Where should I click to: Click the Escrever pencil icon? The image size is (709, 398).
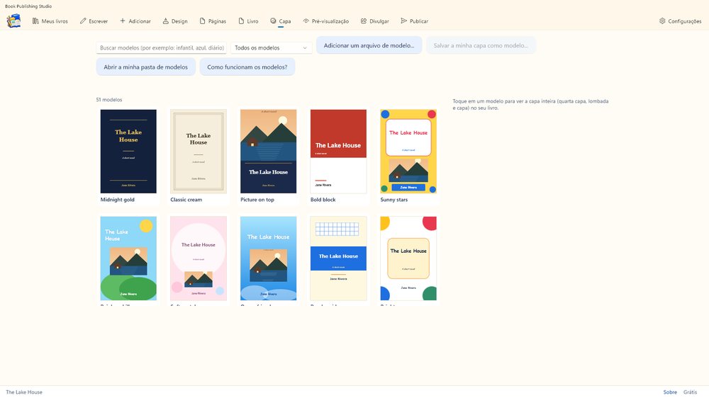tap(83, 21)
